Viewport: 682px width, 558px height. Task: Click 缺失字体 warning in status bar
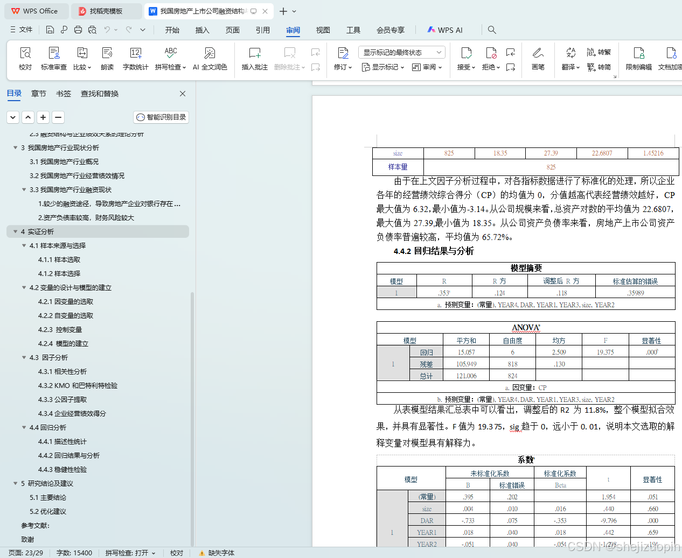217,553
